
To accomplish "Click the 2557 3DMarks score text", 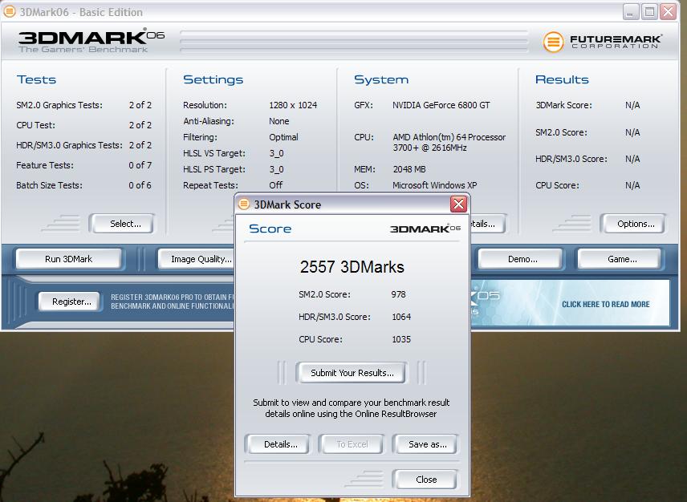I will 352,267.
